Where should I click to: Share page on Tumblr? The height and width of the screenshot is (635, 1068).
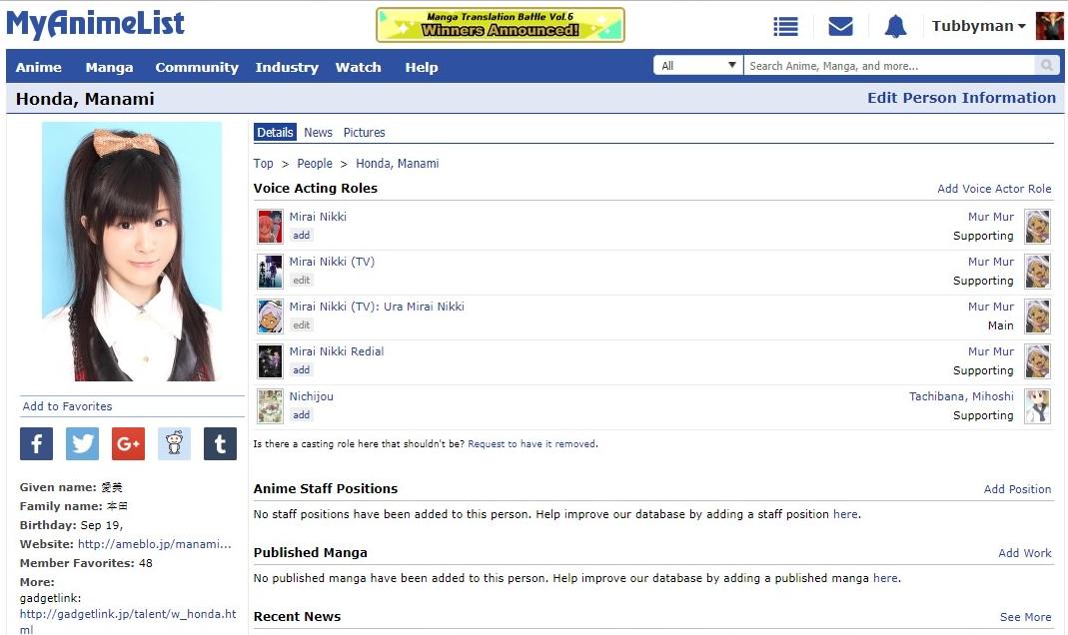(x=220, y=444)
